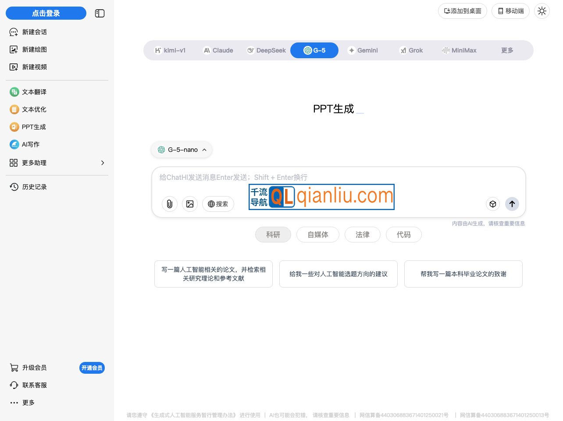This screenshot has height=421, width=563.
Task: Toggle the light/dark theme sun icon
Action: pos(542,11)
